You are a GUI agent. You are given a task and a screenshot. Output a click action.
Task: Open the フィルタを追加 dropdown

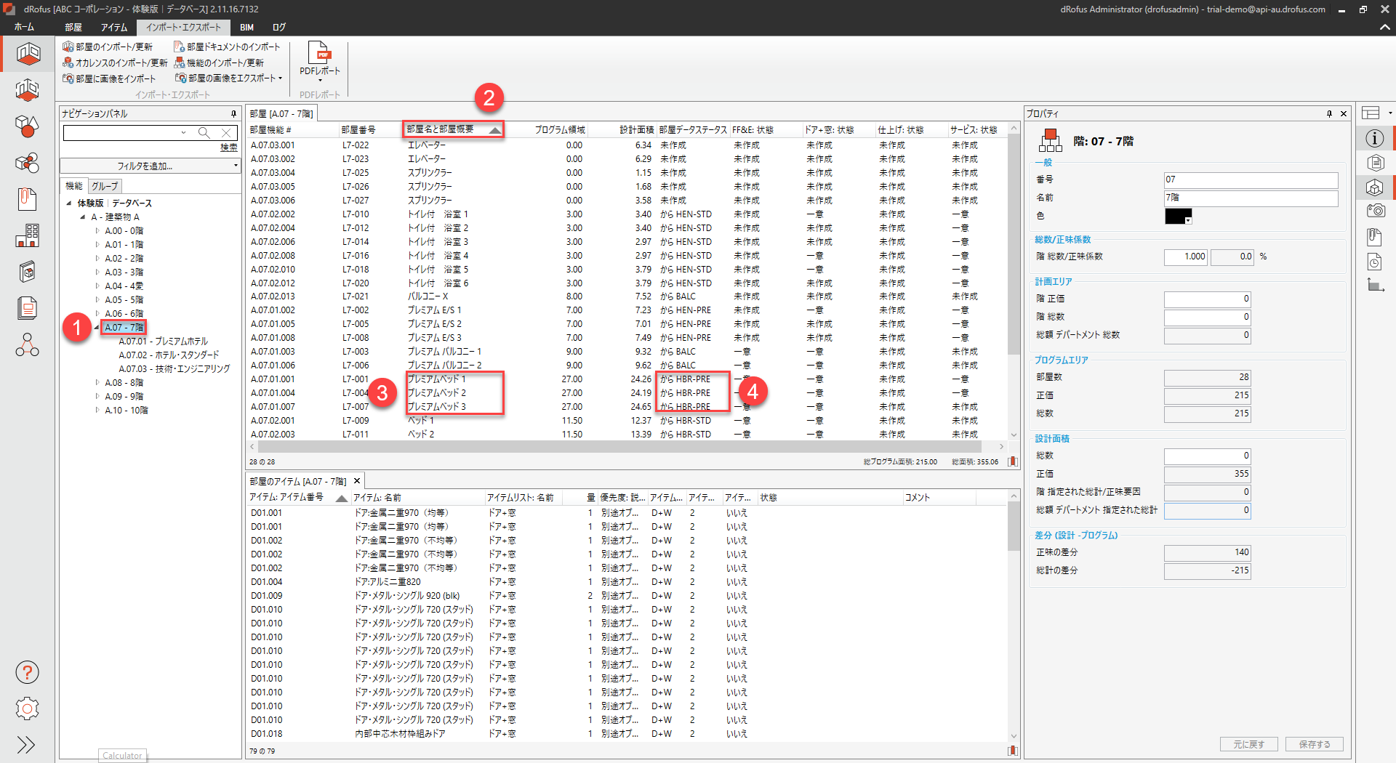[x=151, y=166]
